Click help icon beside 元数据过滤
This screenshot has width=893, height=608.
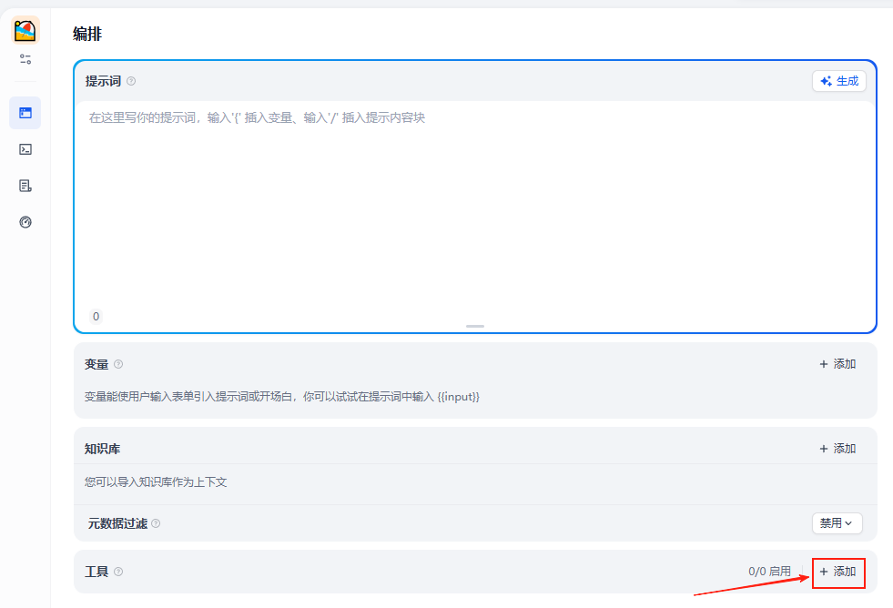point(156,523)
